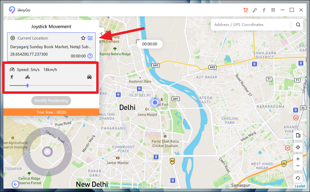Click the 00:00:00 timer bubble on the map
This screenshot has width=310, height=192.
coord(150,44)
